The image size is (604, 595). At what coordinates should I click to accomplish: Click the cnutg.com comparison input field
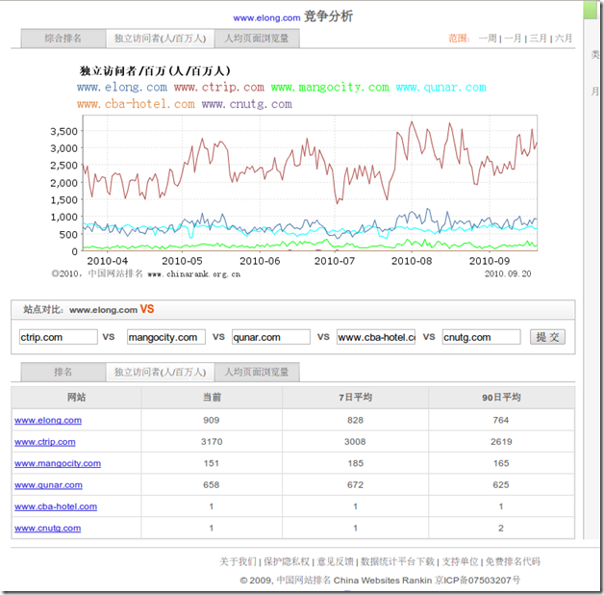pyautogui.click(x=482, y=337)
